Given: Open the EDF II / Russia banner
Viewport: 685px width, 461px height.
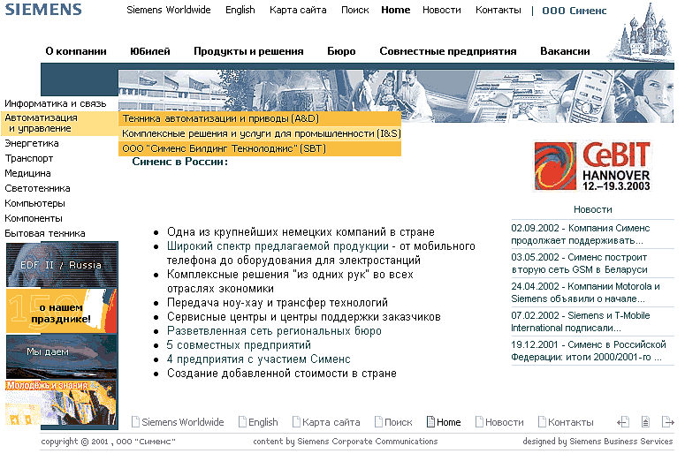Looking at the screenshot, I should pos(61,265).
